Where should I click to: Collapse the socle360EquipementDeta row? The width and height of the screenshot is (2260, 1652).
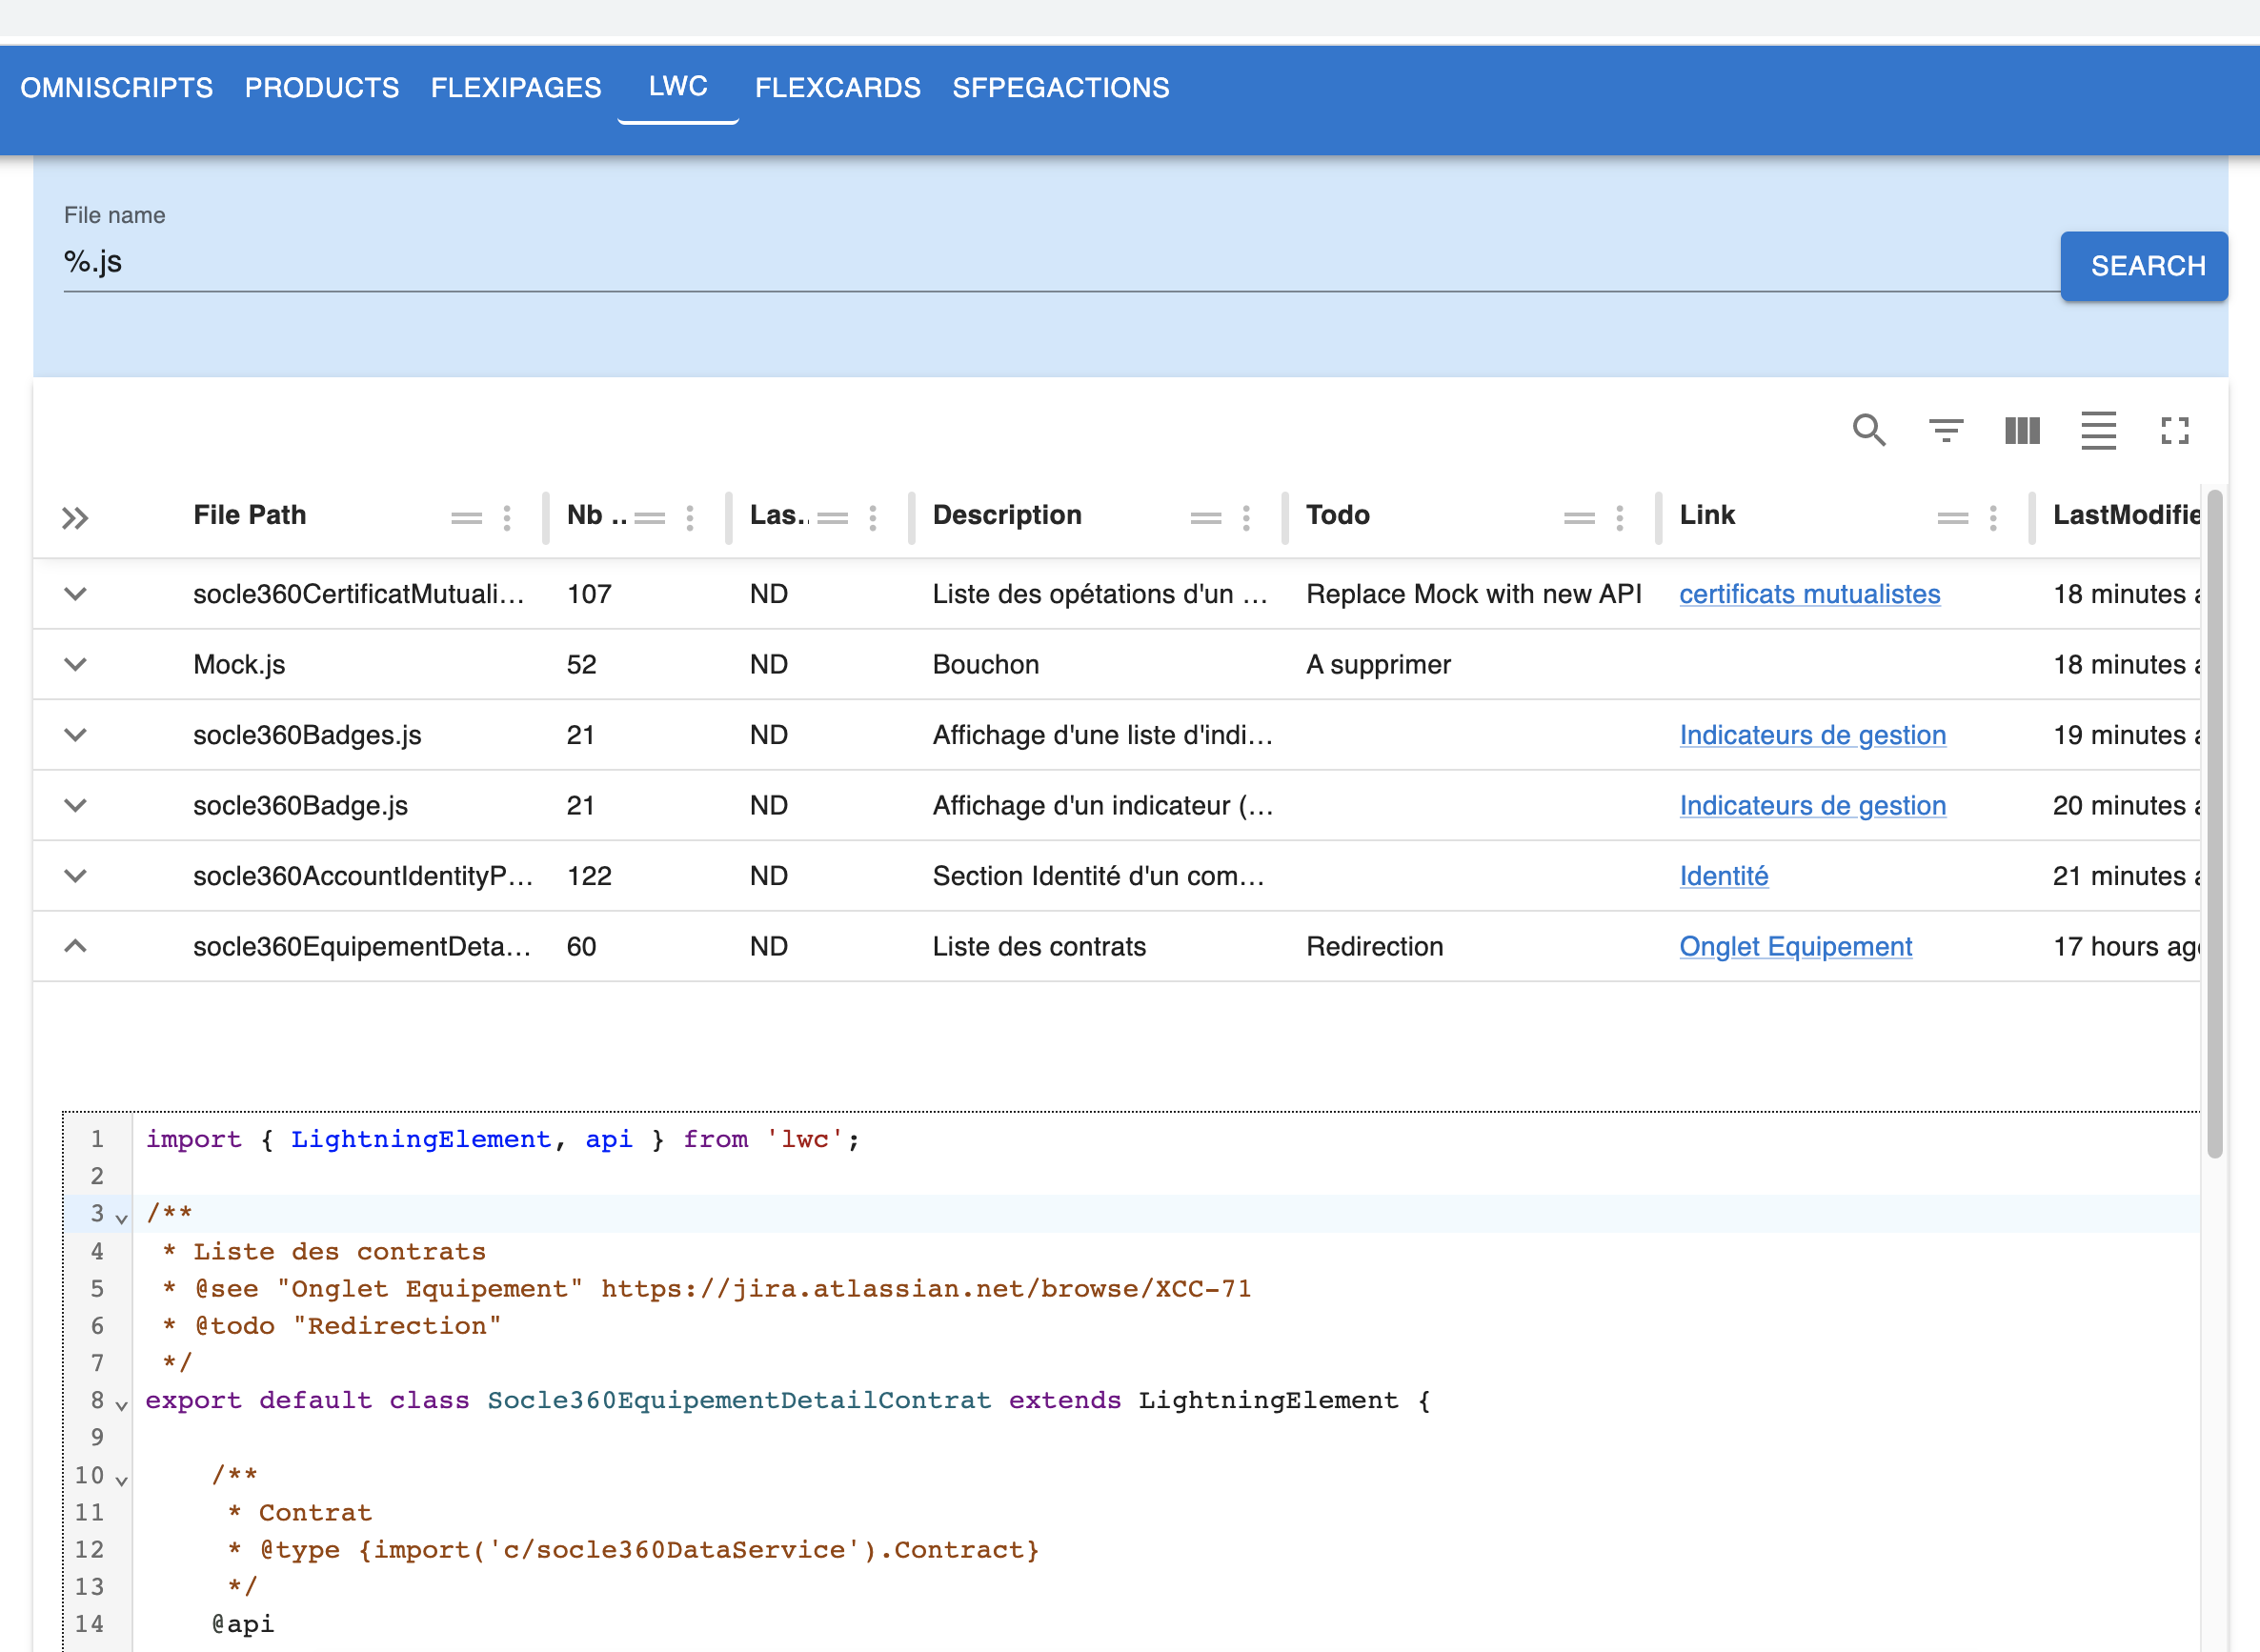[75, 946]
